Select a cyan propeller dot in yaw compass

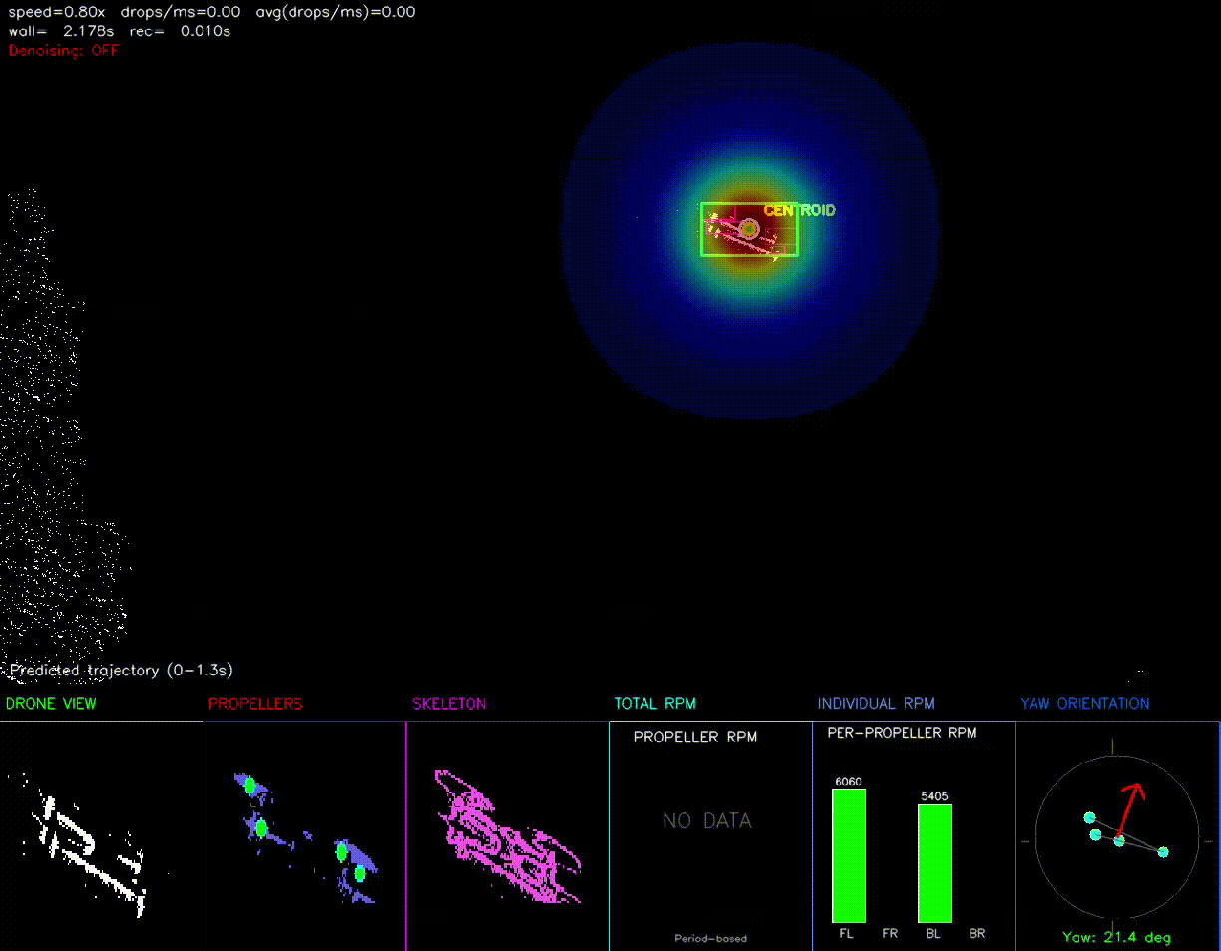pyautogui.click(x=1090, y=818)
